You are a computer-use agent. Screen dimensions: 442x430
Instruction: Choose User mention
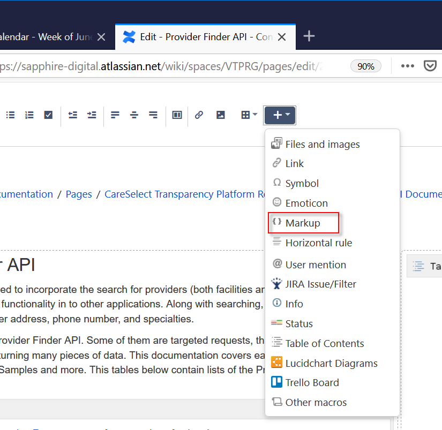pos(332,265)
